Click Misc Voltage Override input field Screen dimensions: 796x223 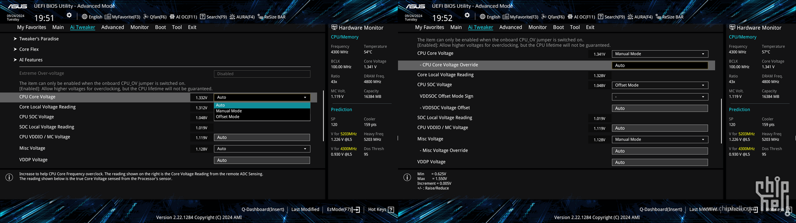click(x=660, y=151)
